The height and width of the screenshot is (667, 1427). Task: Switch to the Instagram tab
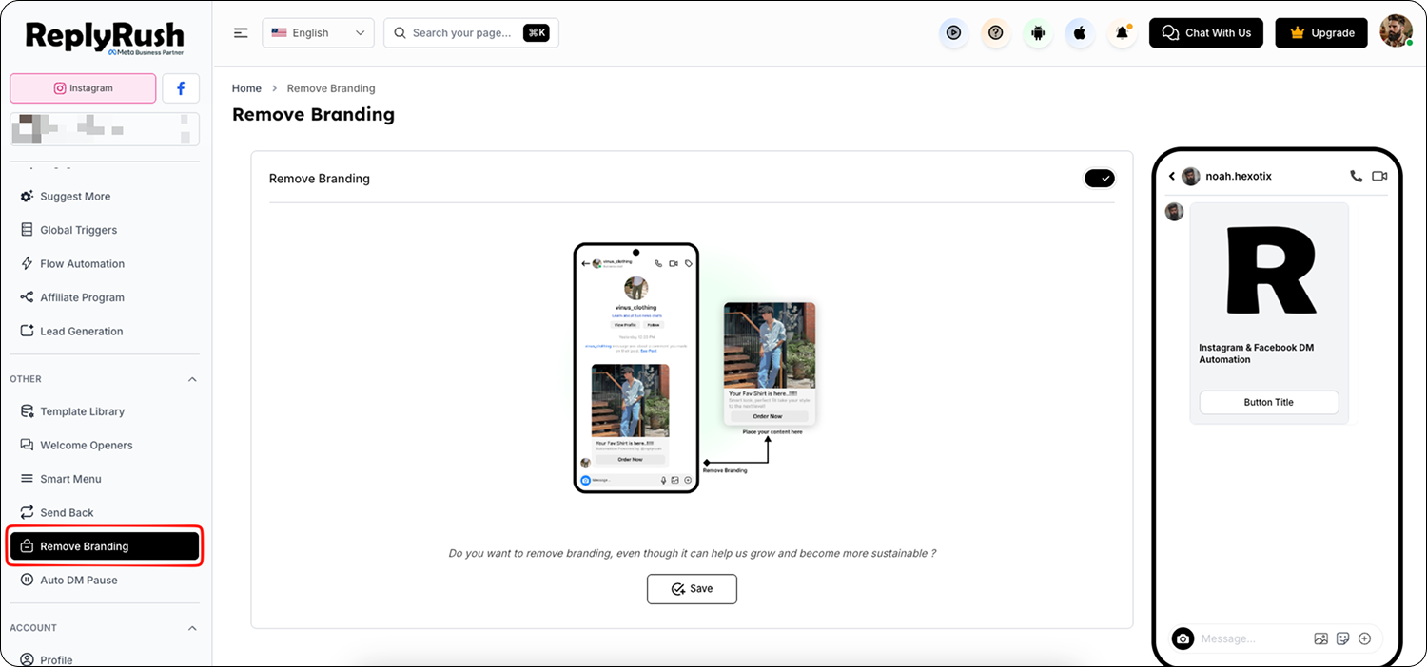point(83,88)
